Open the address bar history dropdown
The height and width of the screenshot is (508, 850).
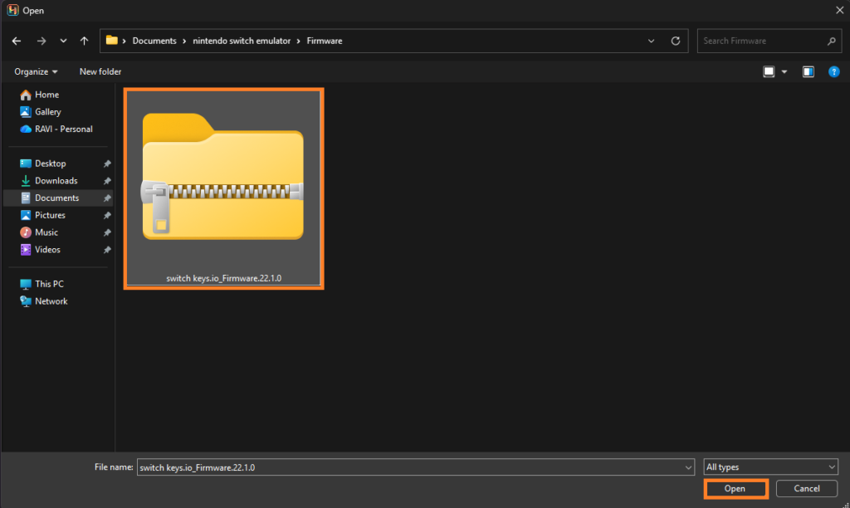tap(651, 40)
